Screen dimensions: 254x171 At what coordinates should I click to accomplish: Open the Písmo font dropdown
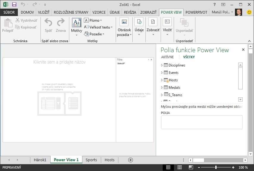(x=93, y=20)
